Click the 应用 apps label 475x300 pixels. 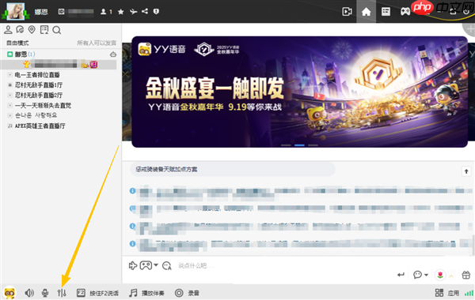point(454,293)
